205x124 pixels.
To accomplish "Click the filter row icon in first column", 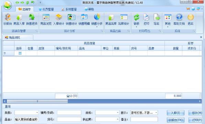I will 5,53.
